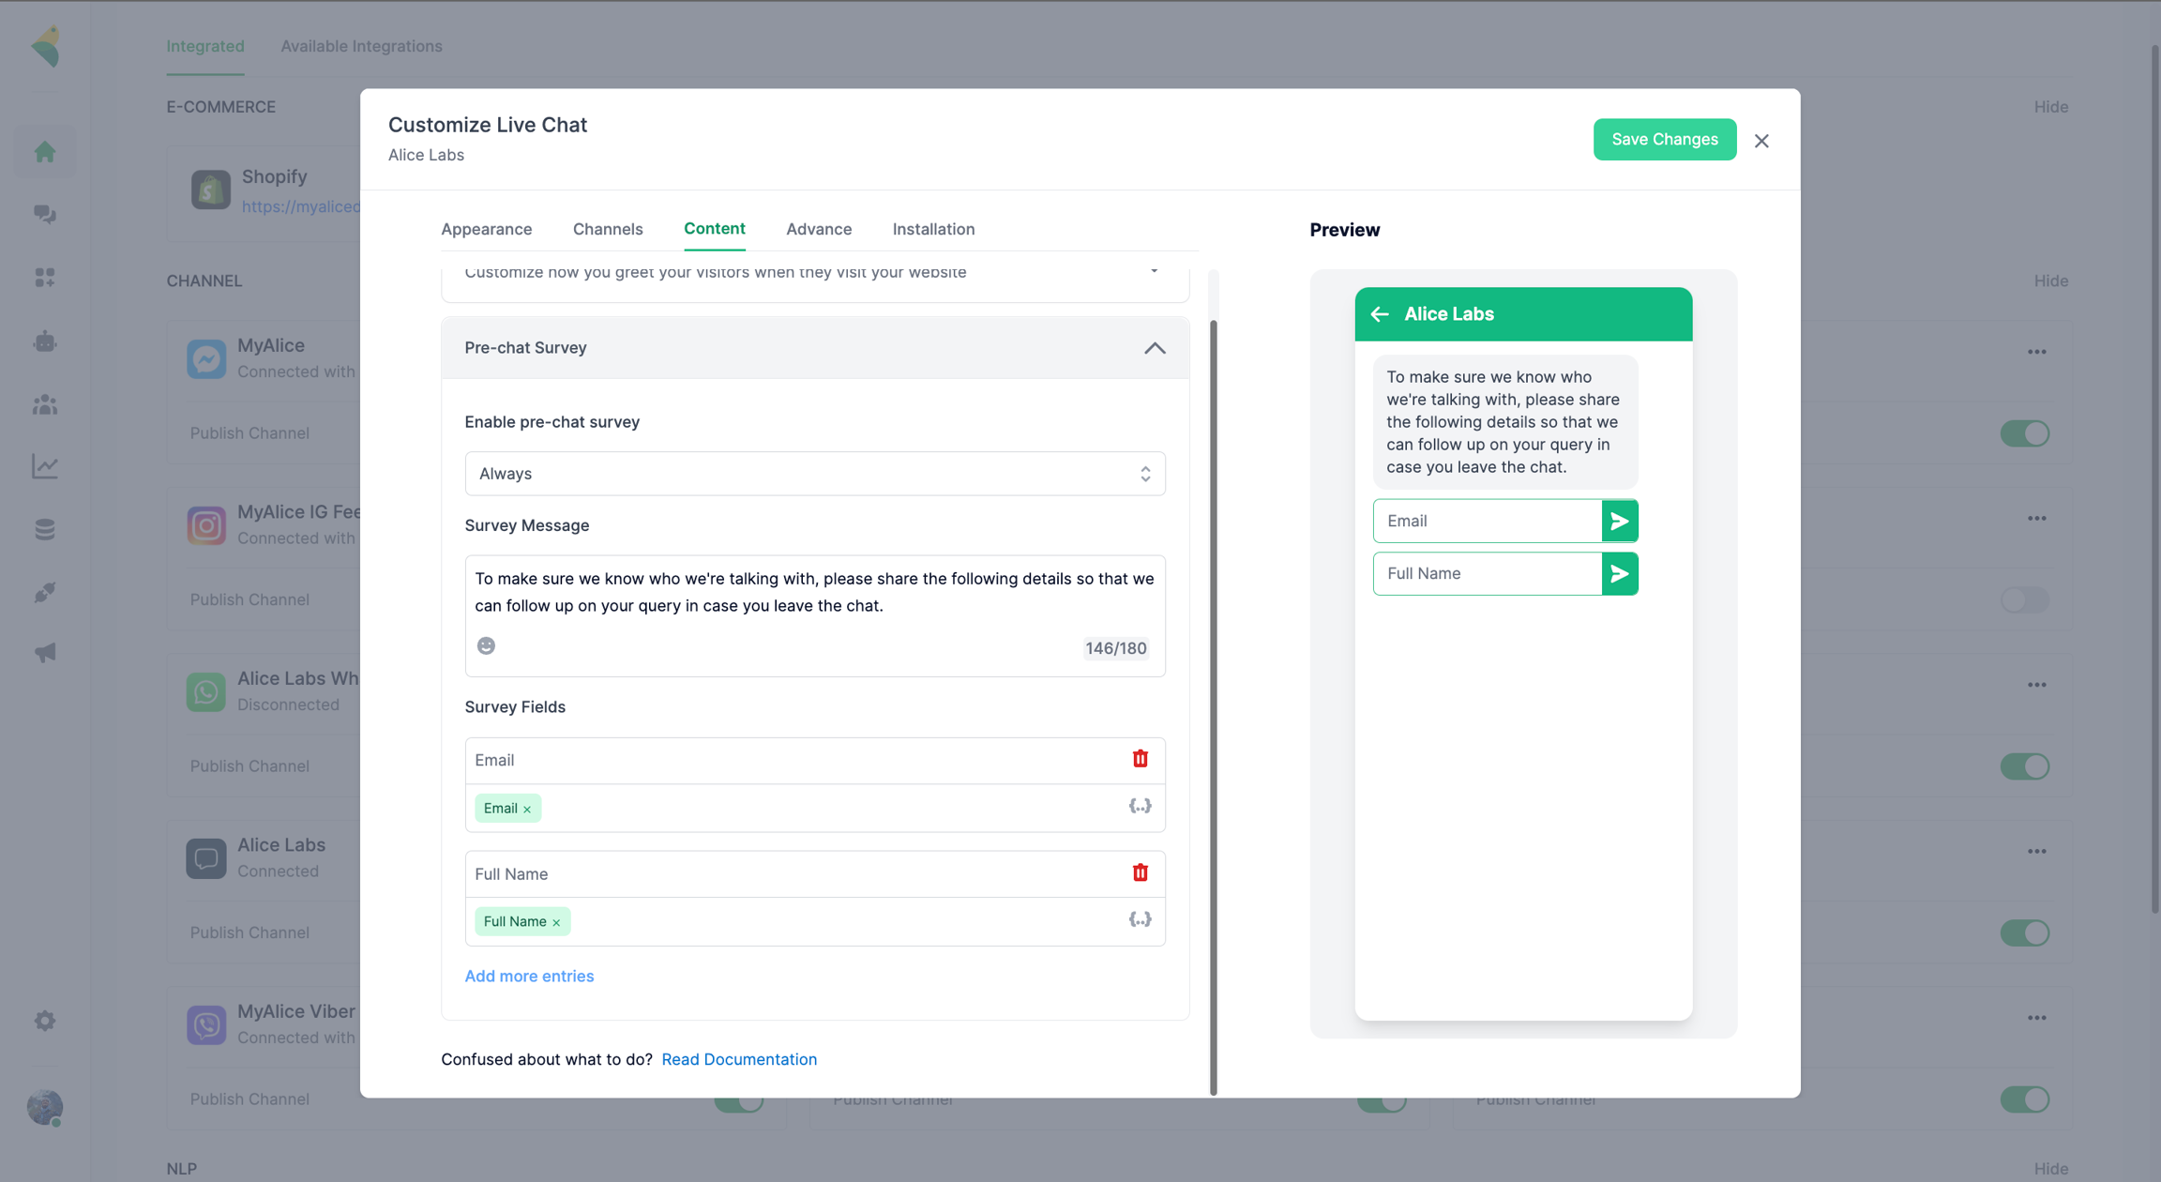Switch to the Installation tab

click(932, 229)
